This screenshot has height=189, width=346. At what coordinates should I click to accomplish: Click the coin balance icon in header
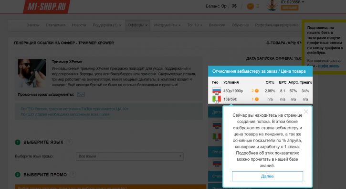(250, 6)
